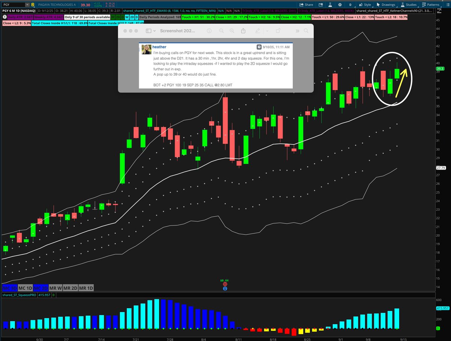Click the share icon in Preview window
Image resolution: width=451 pixels, height=341 pixels.
[x=244, y=30]
